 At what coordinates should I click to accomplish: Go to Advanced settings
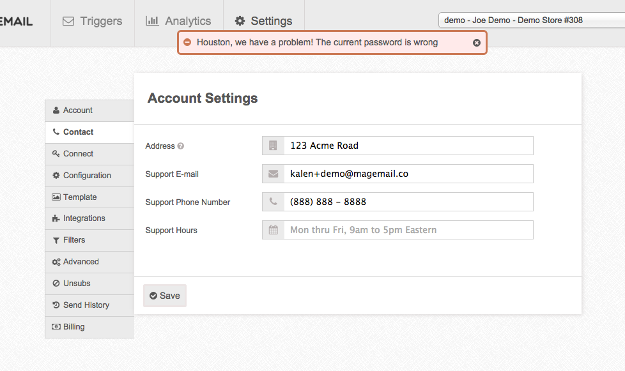[x=81, y=262]
